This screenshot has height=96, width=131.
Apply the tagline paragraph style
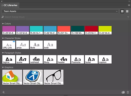[x=9, y=59]
